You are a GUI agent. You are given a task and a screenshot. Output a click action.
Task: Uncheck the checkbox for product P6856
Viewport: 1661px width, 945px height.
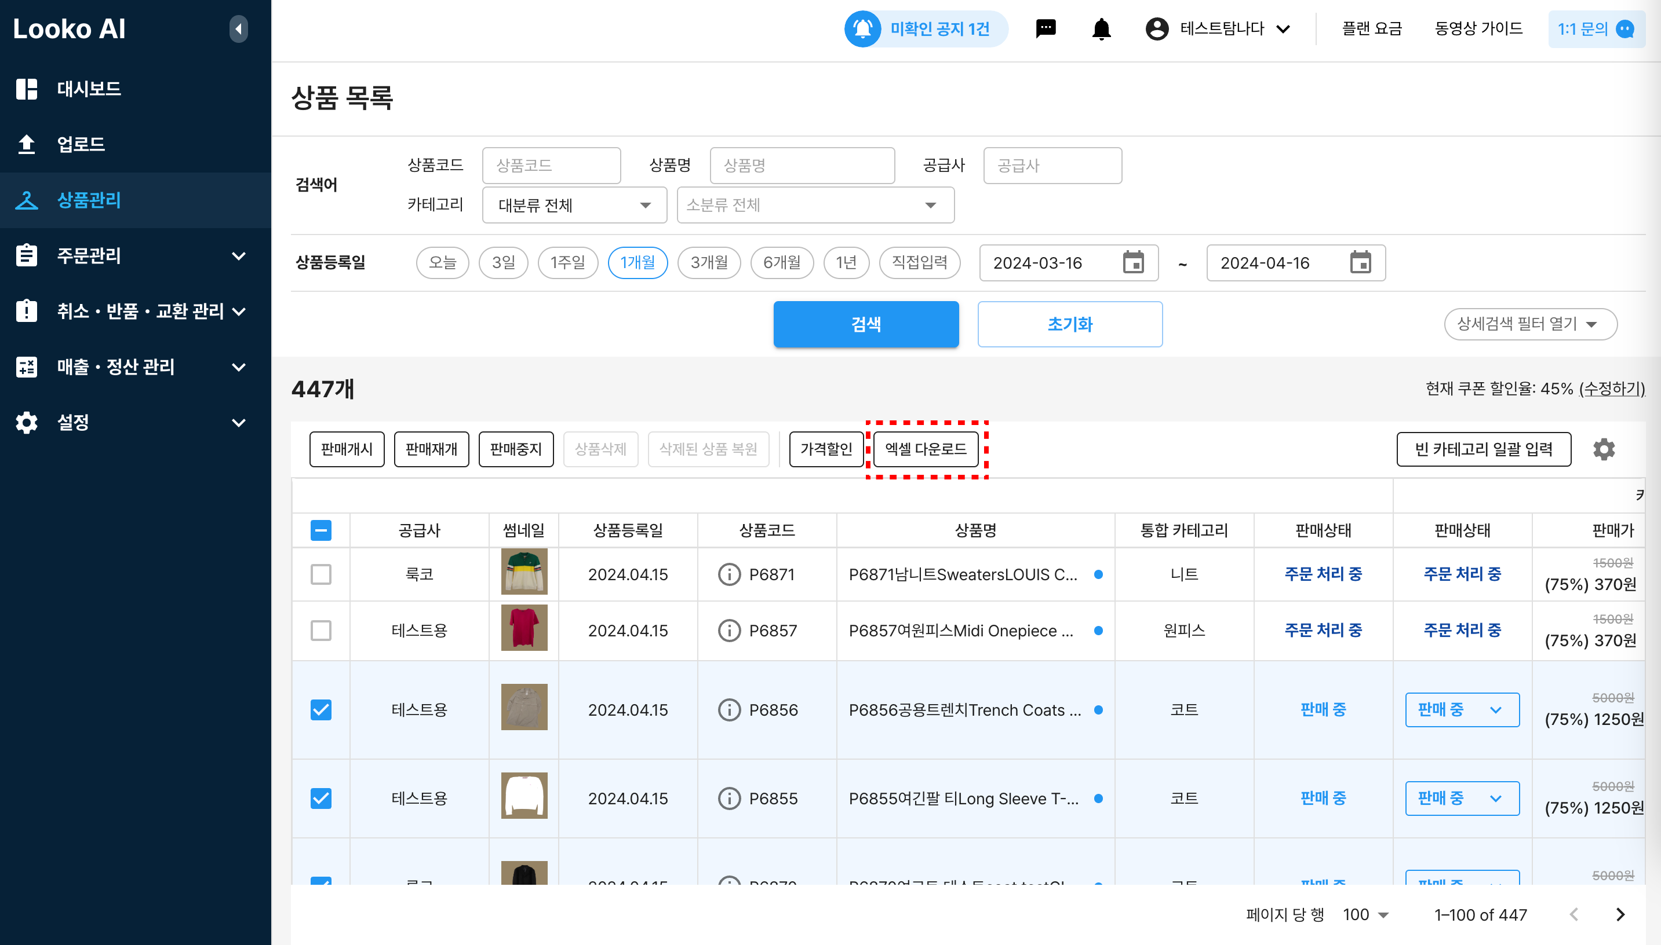click(321, 710)
